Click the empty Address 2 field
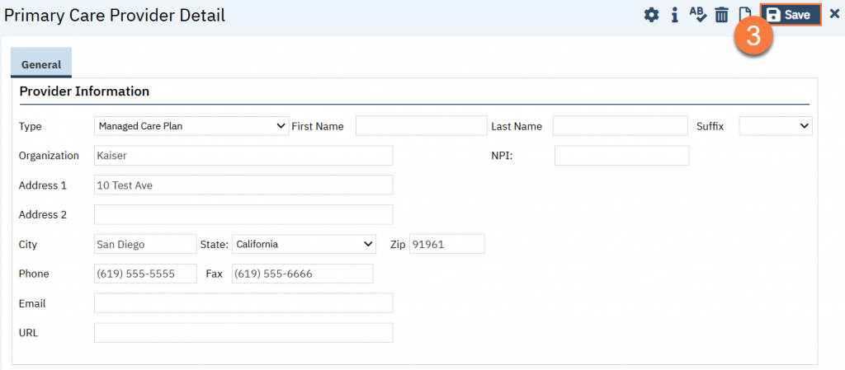The image size is (845, 370). click(x=243, y=215)
